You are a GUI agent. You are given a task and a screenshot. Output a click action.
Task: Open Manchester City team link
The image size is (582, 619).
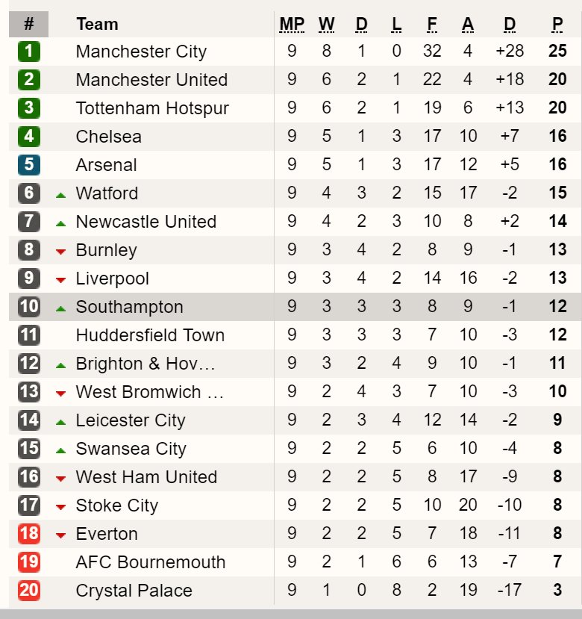pos(141,52)
